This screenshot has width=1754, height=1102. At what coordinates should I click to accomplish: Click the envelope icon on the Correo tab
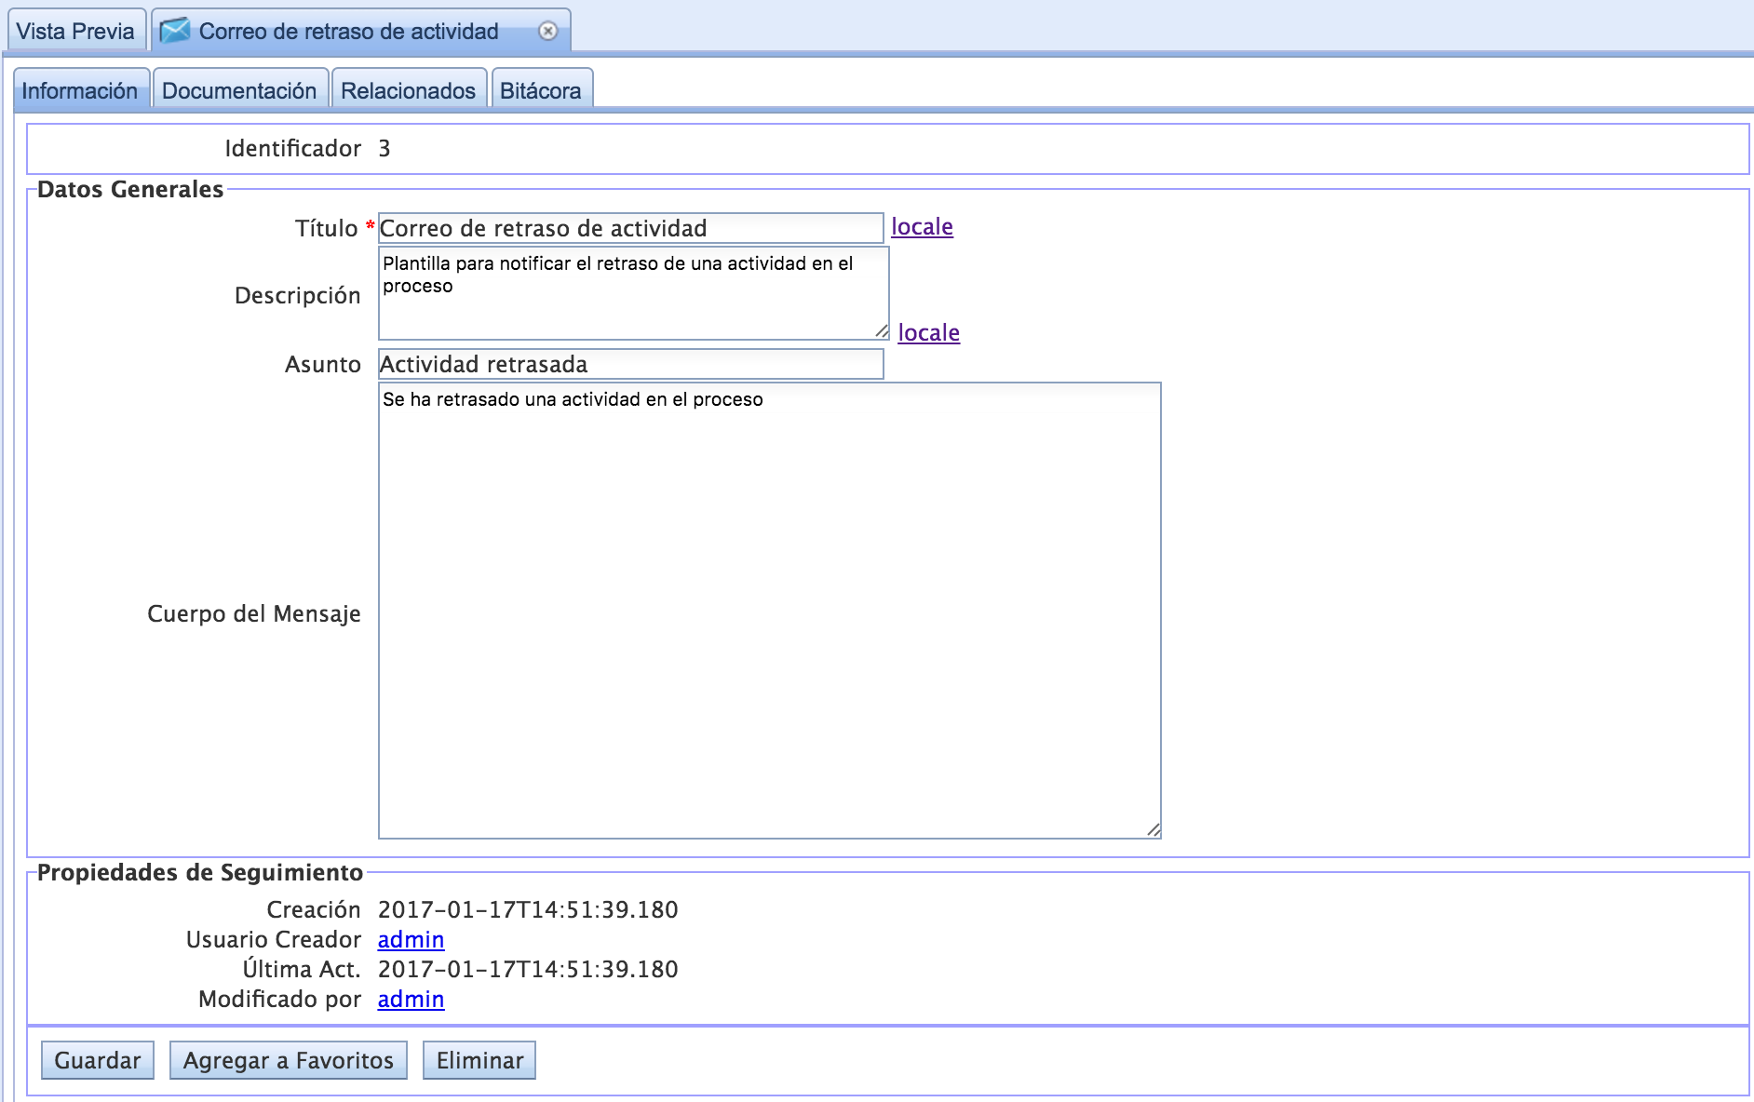(174, 31)
